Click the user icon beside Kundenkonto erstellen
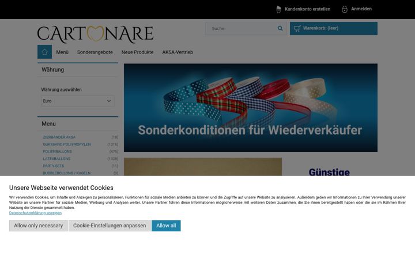Screen dimensions: 415x259 tap(278, 9)
